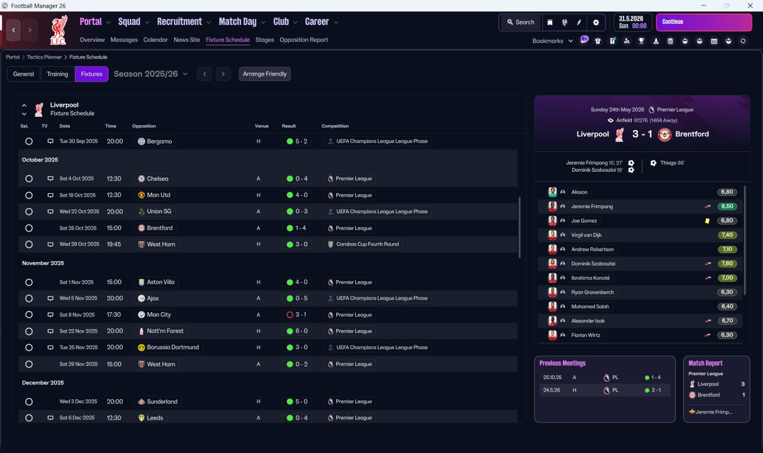The height and width of the screenshot is (453, 763).
Task: Click Joe Gomez's yellow card icon
Action: (x=707, y=221)
